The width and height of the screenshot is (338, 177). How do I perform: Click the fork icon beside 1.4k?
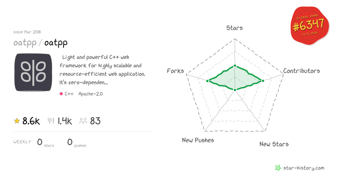[x=51, y=121]
